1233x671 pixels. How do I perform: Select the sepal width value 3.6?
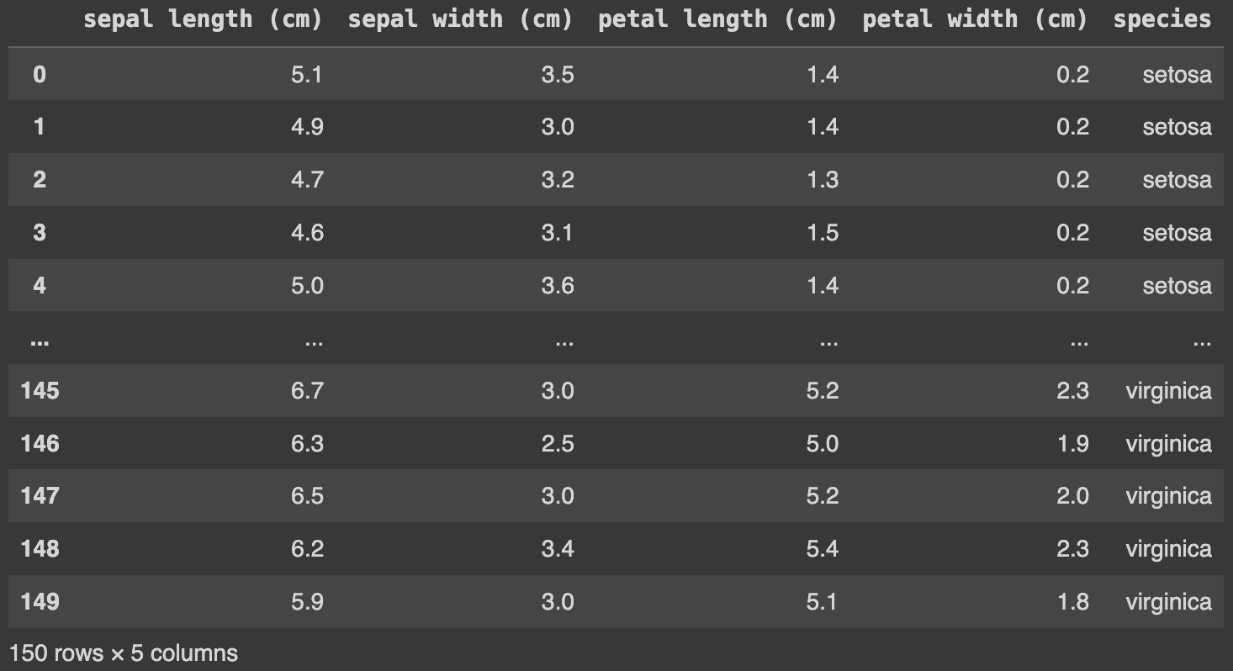tap(558, 286)
